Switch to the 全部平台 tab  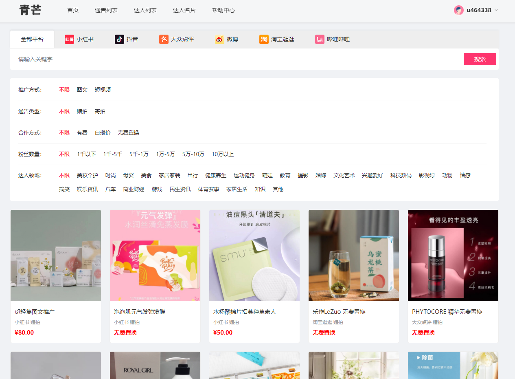click(x=32, y=39)
